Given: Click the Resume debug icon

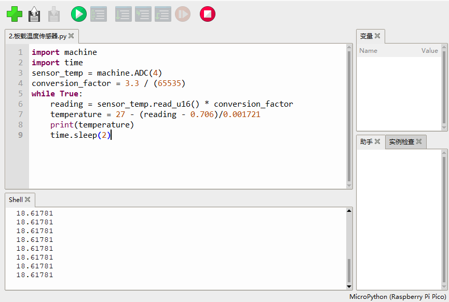Looking at the screenshot, I should [x=183, y=14].
